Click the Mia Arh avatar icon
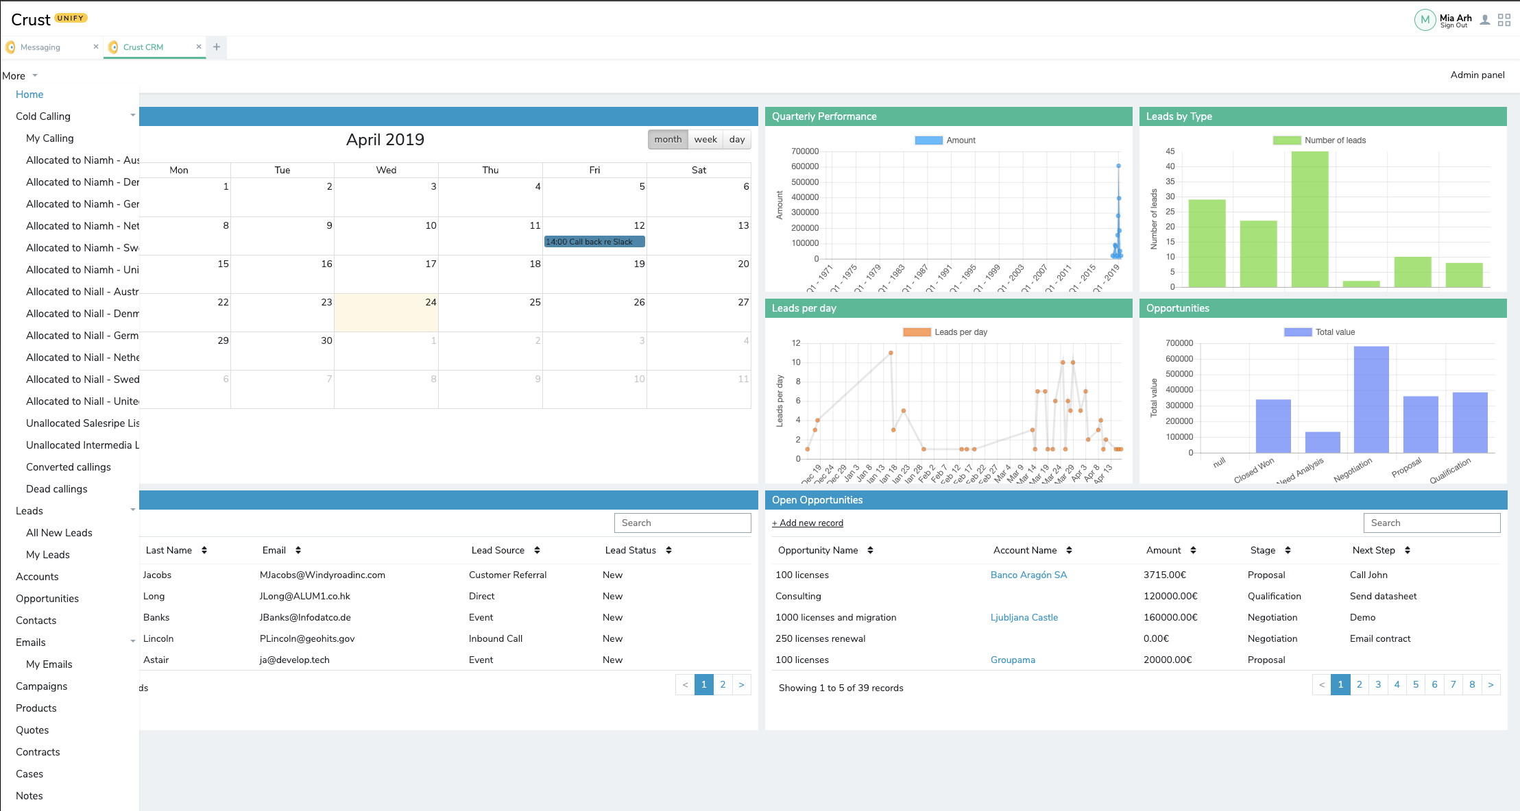This screenshot has width=1520, height=811. point(1425,19)
